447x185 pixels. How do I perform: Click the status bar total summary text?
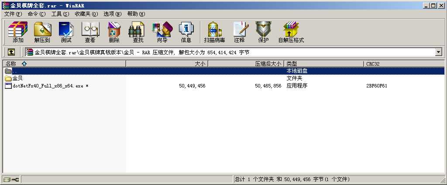pos(292,180)
